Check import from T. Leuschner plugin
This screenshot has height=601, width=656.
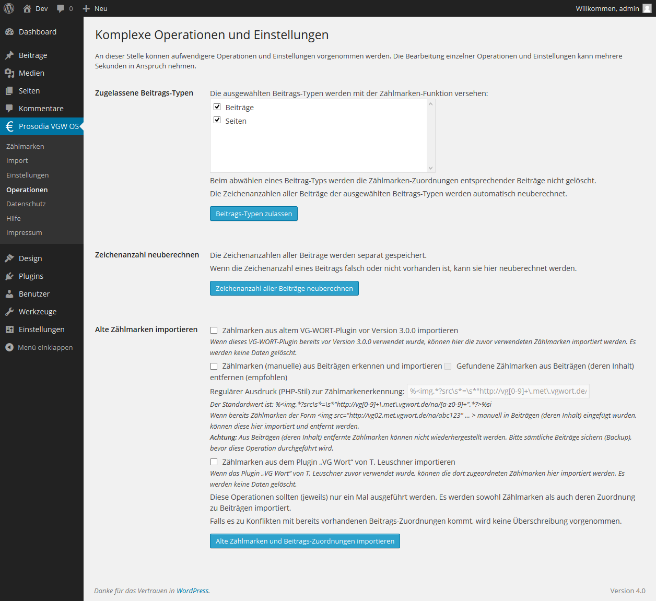[214, 462]
